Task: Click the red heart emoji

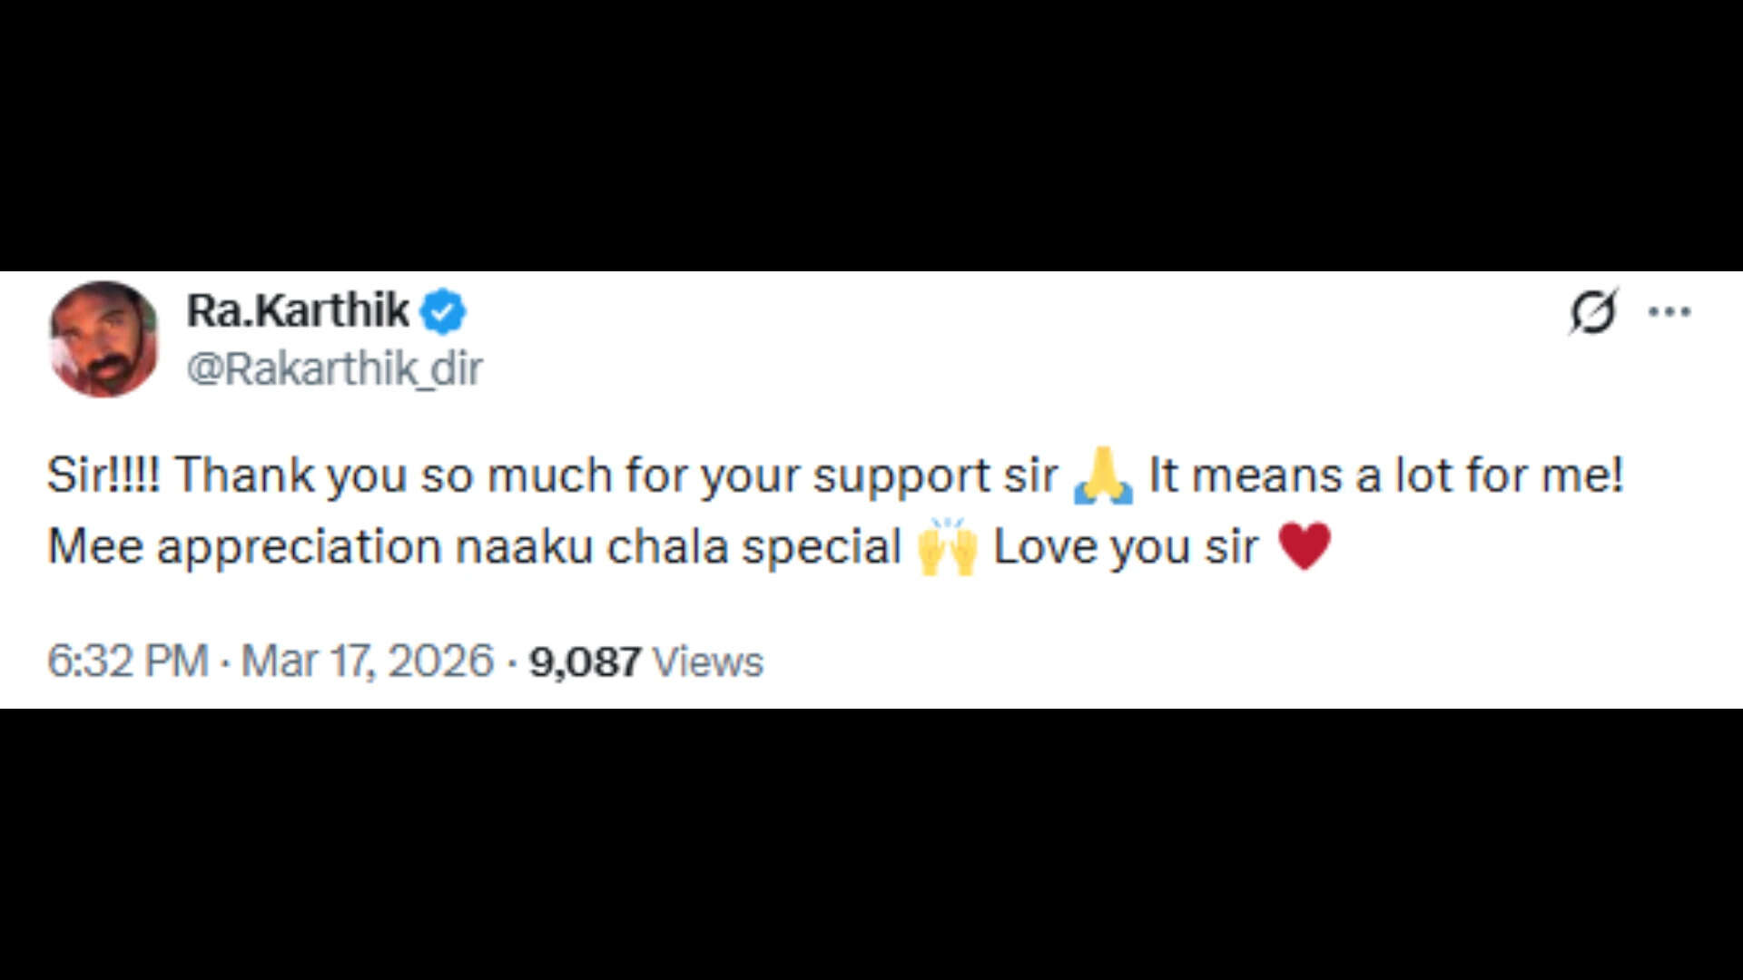Action: [x=1304, y=546]
